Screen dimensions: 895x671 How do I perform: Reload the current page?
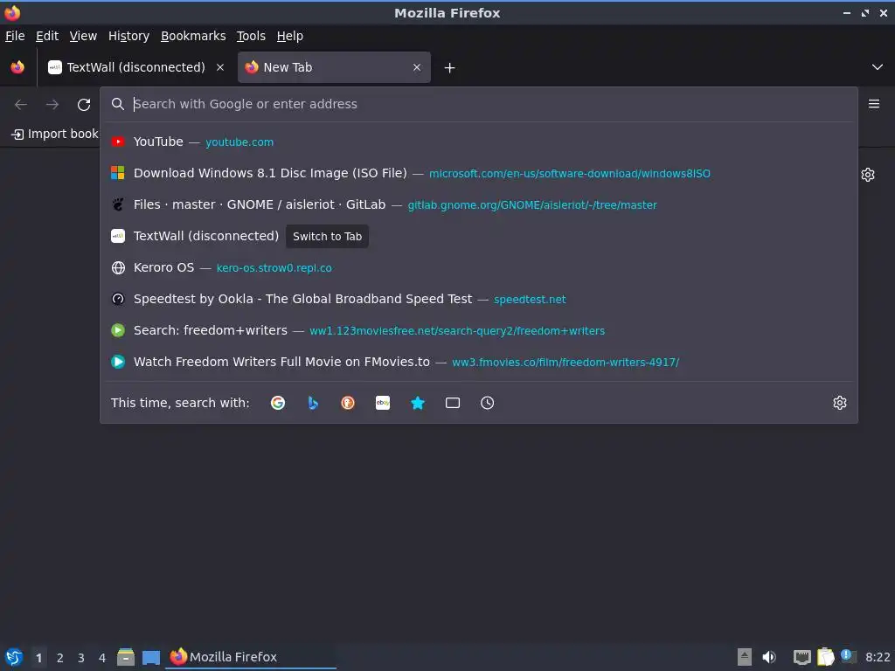pos(84,105)
